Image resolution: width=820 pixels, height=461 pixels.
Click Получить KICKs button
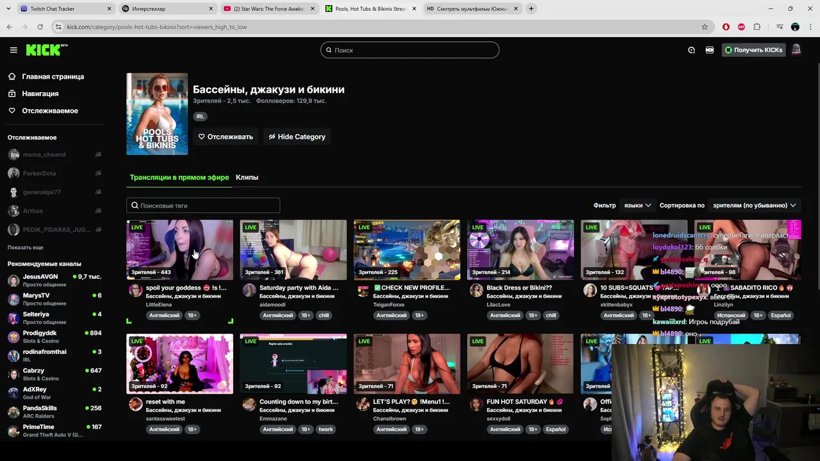pos(753,50)
